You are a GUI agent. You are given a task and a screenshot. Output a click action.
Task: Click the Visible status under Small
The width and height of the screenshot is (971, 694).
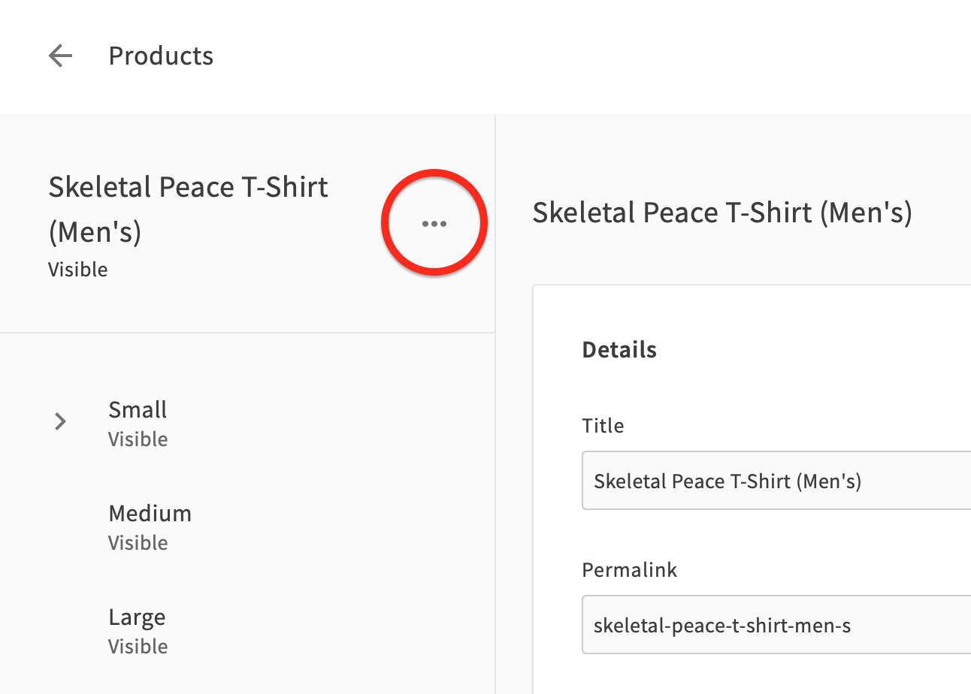point(138,439)
